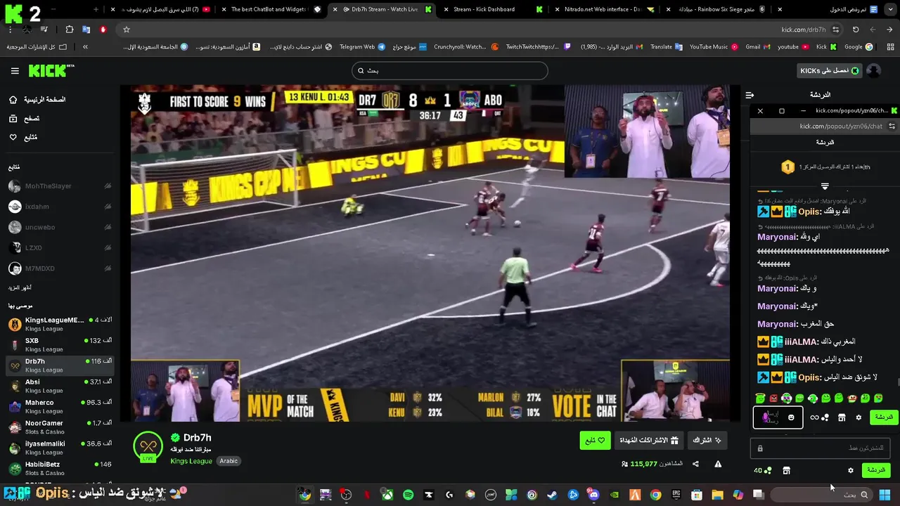Click the report warning triangle icon
900x506 pixels.
point(718,464)
